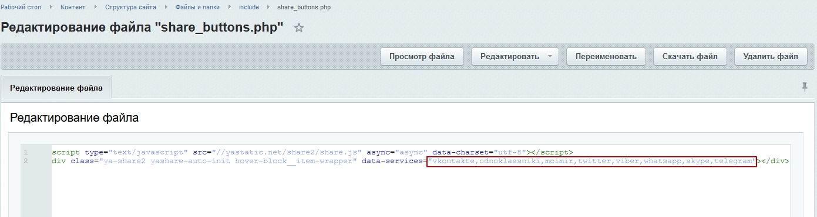Click the Переименовать button
The image size is (817, 217).
[x=606, y=57]
